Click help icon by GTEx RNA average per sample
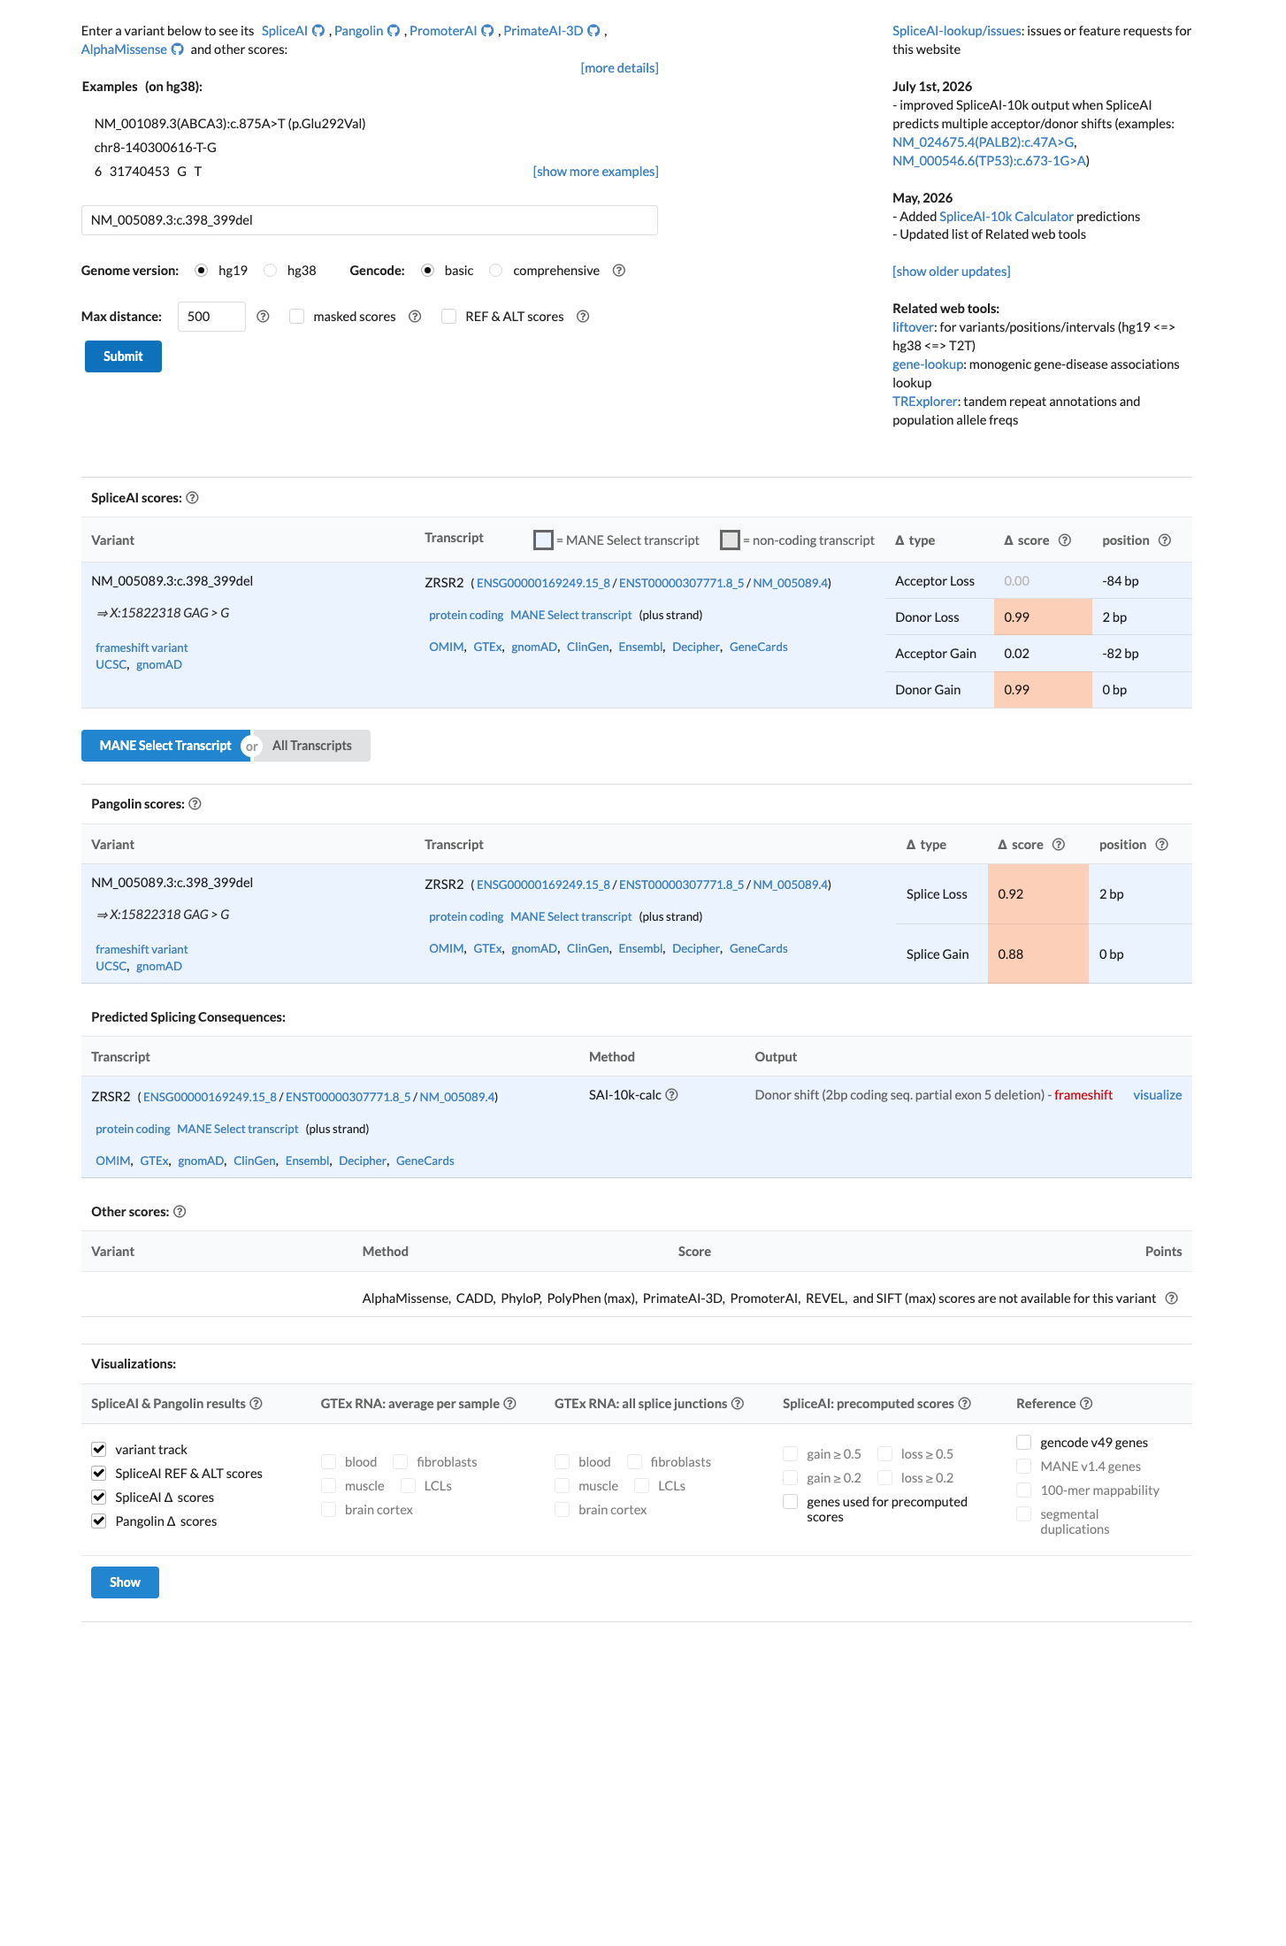 click(x=509, y=1404)
